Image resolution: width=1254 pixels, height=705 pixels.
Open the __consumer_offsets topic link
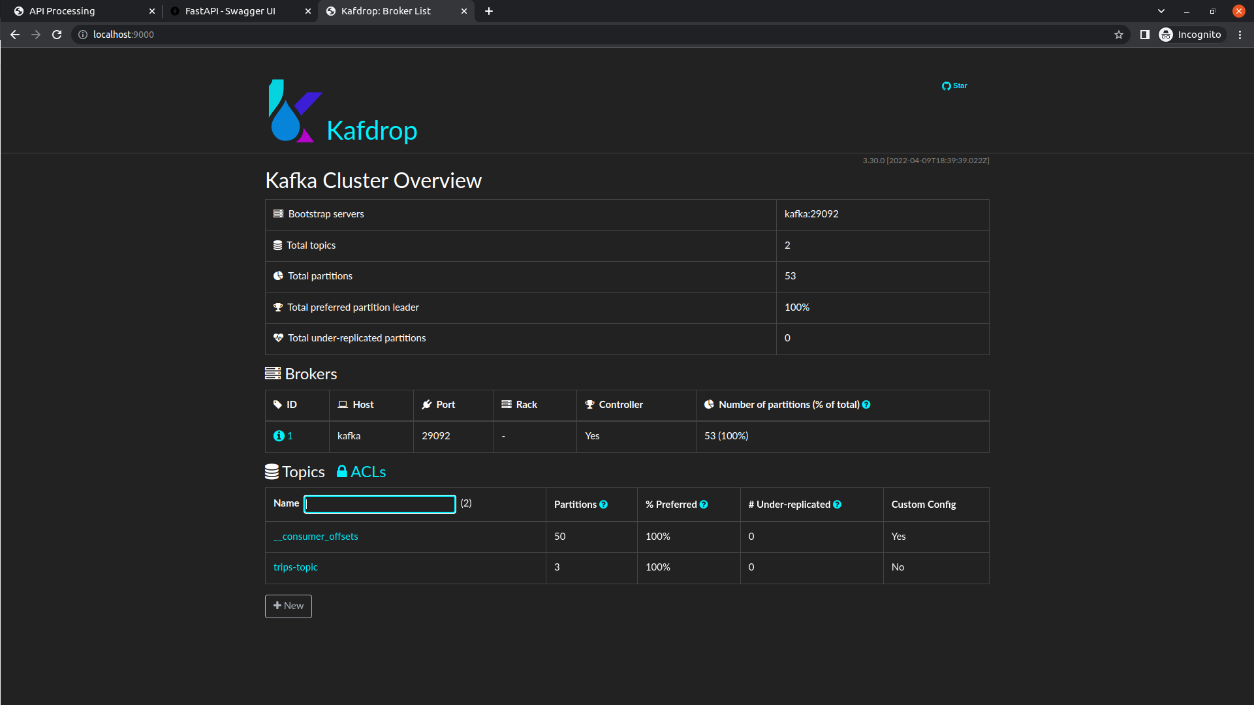click(315, 537)
